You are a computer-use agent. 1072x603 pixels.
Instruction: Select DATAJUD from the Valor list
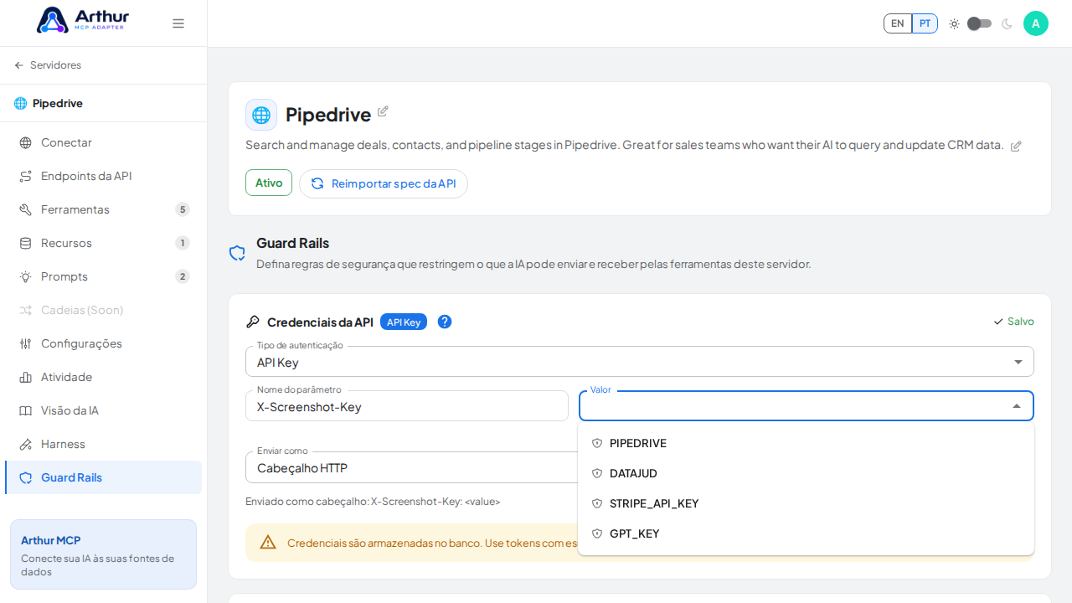806,473
